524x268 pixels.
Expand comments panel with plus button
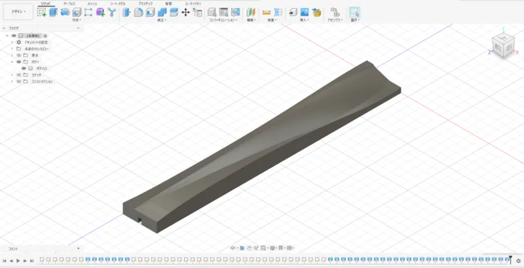(x=78, y=248)
